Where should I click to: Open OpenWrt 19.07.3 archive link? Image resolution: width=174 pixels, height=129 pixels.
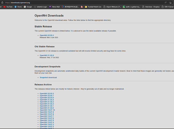(47, 124)
